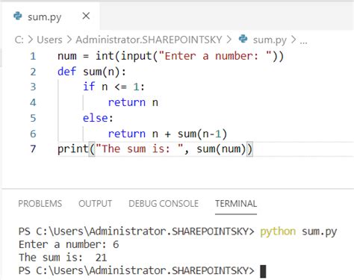Screen dimensions: 354x280
Task: Select the TERMINAL panel tab
Action: click(x=236, y=204)
